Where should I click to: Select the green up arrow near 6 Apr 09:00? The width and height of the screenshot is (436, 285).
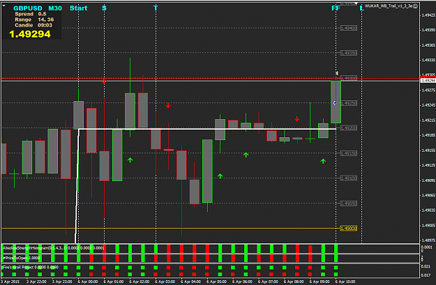[323, 161]
